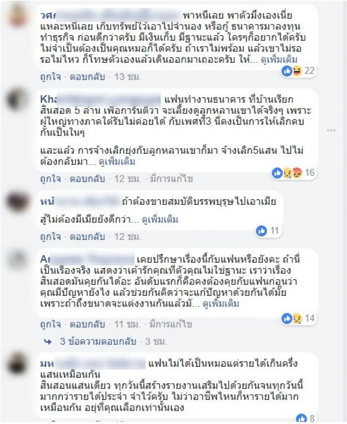The image size is (347, 424).
Task: Click the 11 ชม. timestamp on fourth comment
Action: [x=127, y=324]
